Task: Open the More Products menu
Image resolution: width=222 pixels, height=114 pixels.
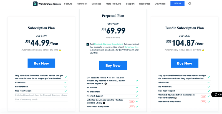Action: tap(113, 4)
